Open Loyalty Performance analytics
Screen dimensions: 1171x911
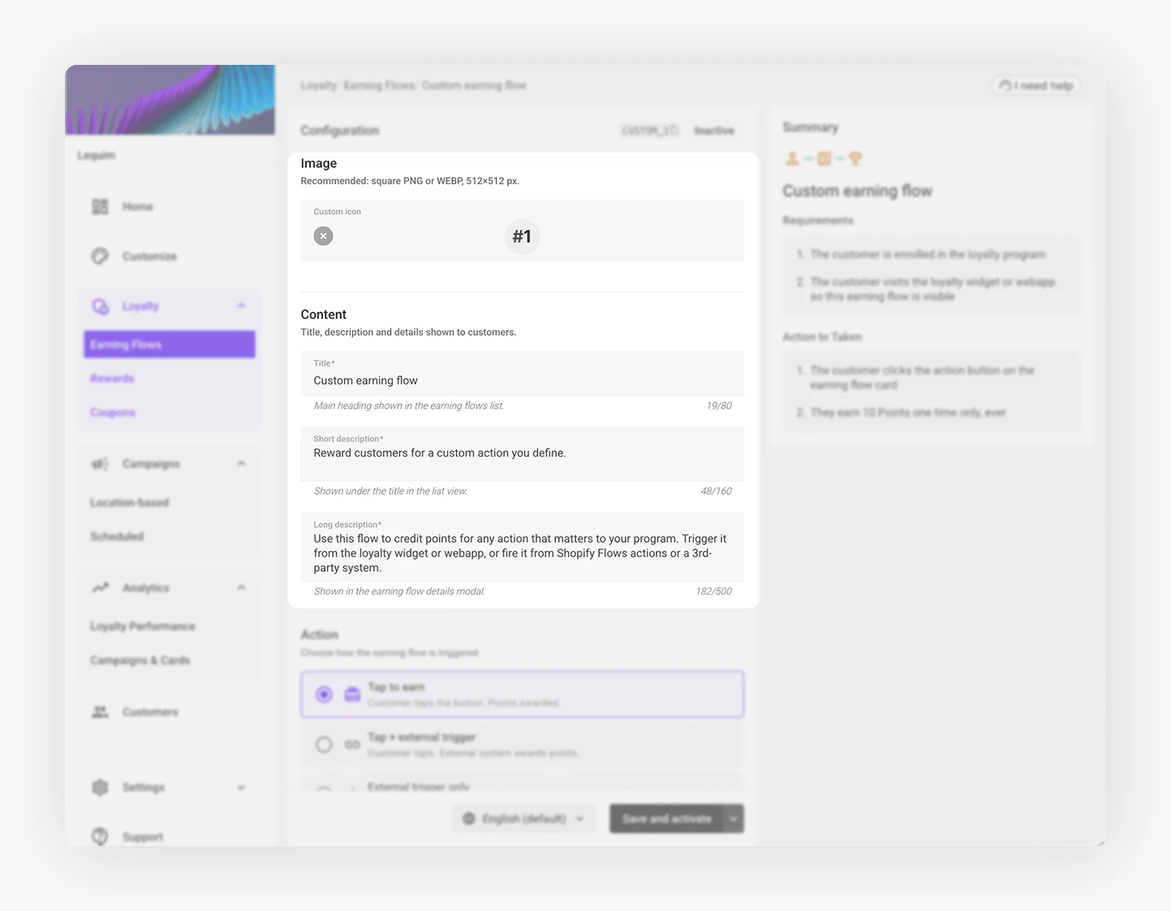[143, 626]
